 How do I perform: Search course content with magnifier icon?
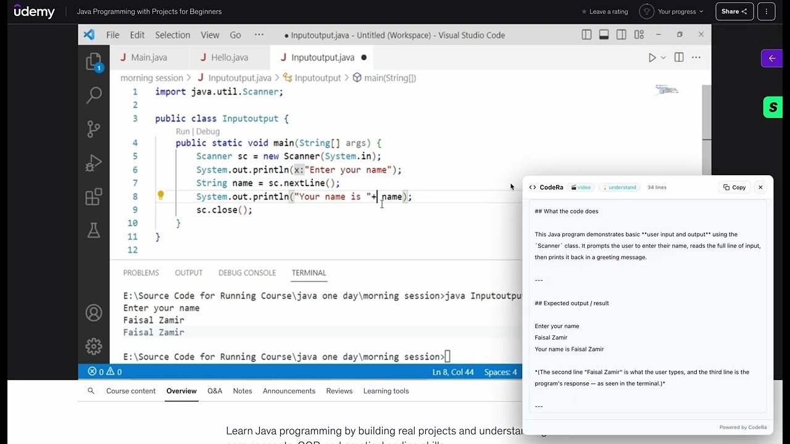(x=91, y=391)
